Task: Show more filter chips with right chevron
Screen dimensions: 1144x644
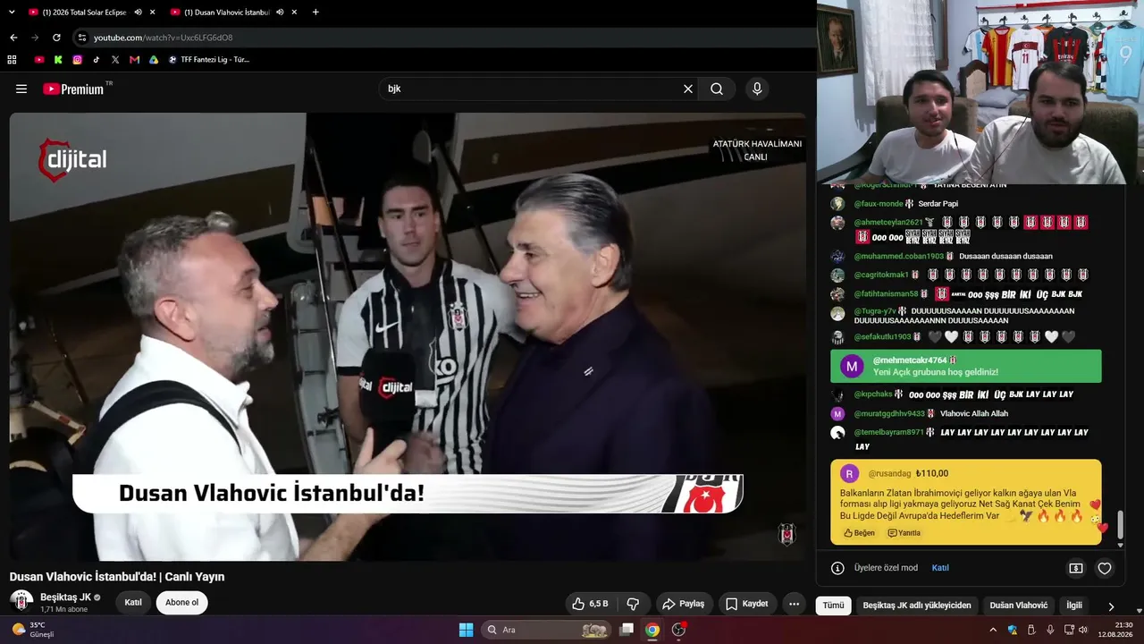Action: (1111, 606)
